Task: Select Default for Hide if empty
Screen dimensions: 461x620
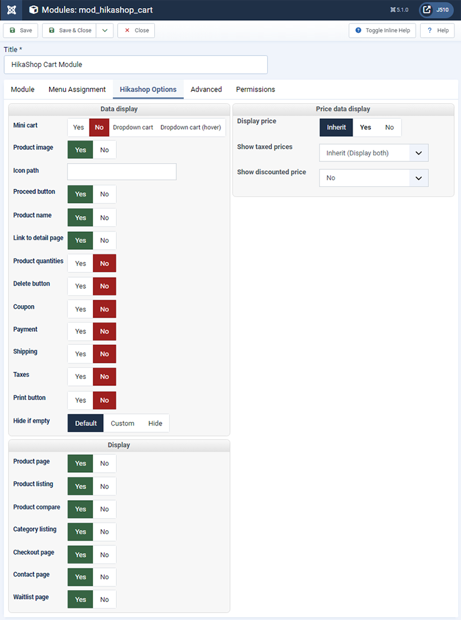Action: tap(85, 423)
